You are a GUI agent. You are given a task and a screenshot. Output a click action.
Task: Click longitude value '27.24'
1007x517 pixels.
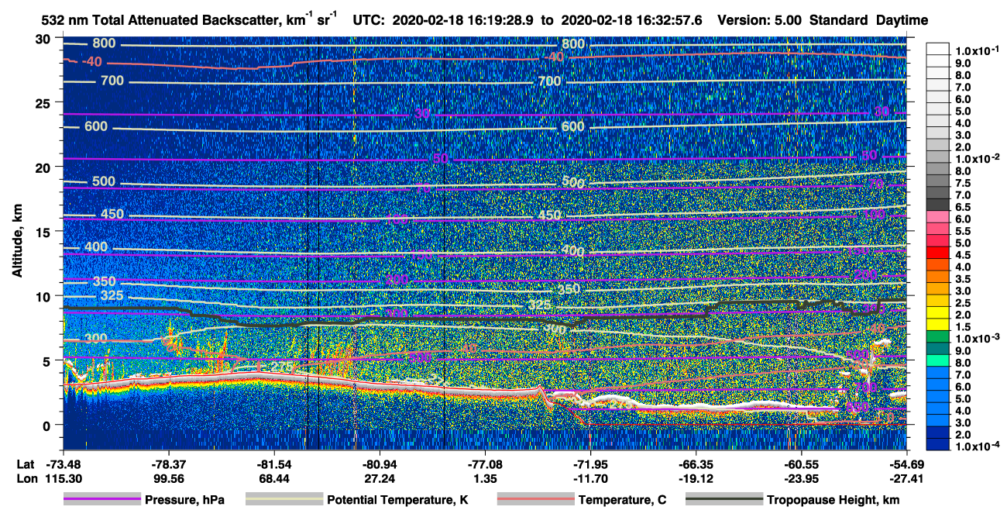click(x=379, y=478)
